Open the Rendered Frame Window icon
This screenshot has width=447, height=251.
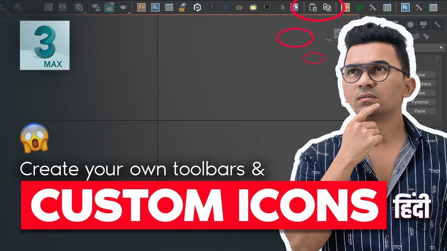tap(109, 7)
